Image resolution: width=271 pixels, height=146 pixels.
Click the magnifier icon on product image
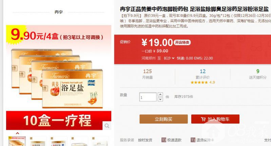click(107, 126)
